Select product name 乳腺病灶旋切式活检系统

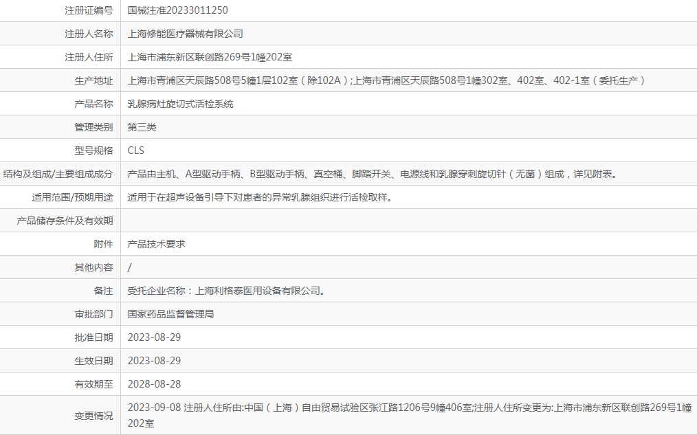[x=181, y=104]
